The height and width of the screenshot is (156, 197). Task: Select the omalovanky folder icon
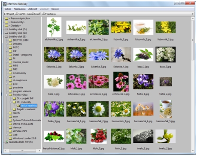pyautogui.click(x=10, y=73)
